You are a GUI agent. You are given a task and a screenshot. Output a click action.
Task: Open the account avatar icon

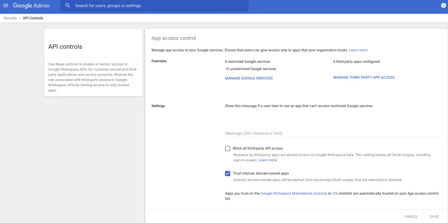tap(443, 5)
